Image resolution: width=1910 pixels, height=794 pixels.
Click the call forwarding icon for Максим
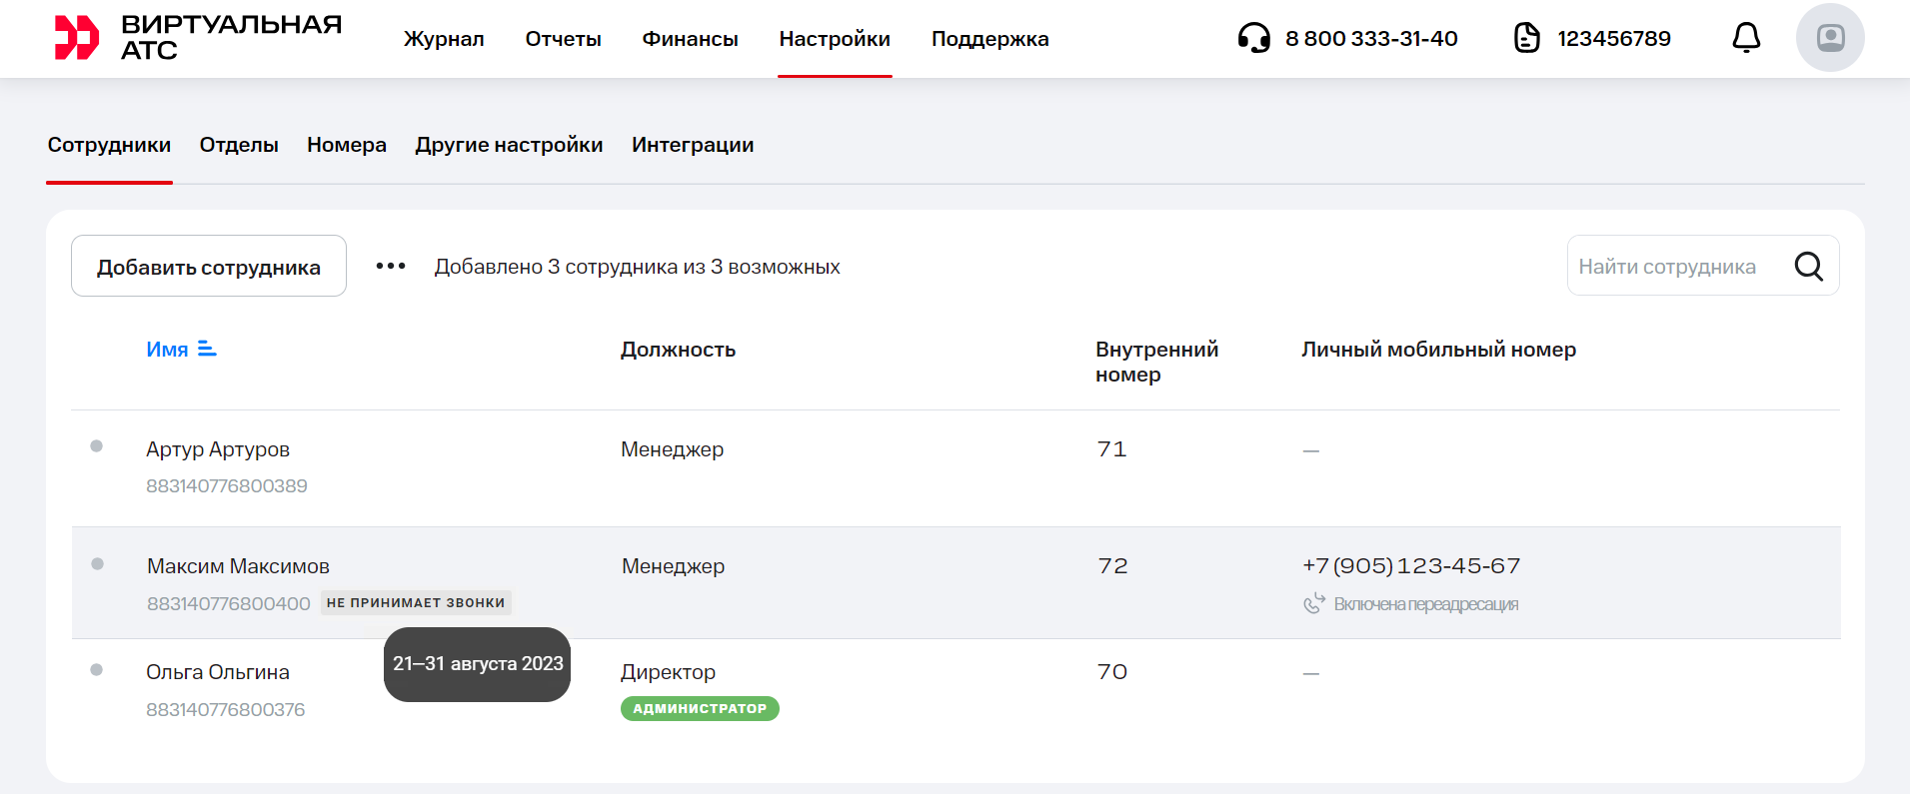(1313, 603)
